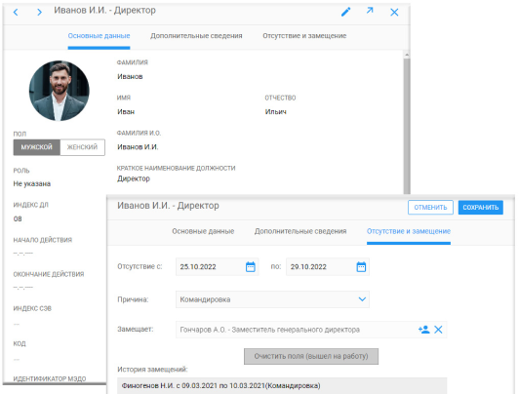
Task: Open top Отсутствие и замещение tab
Action: (304, 36)
